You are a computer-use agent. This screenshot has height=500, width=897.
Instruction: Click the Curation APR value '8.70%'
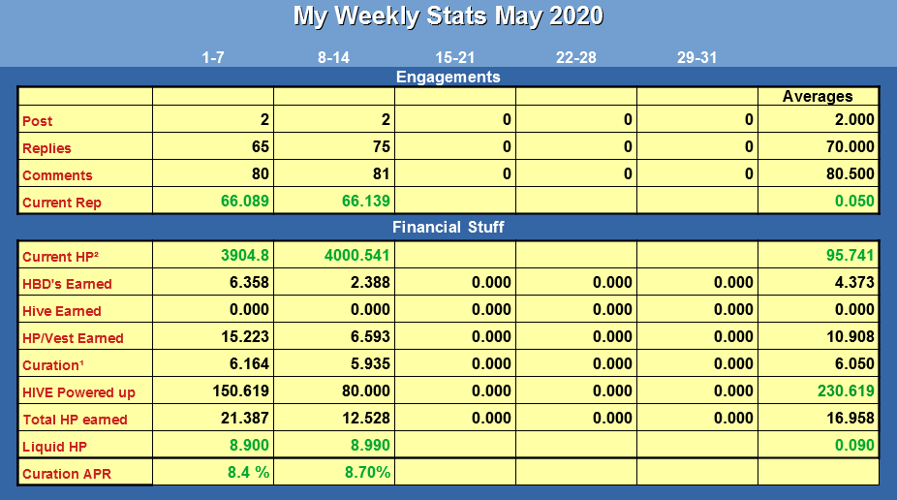pos(367,472)
